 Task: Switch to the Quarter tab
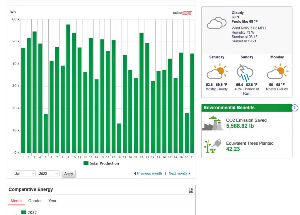point(35,201)
